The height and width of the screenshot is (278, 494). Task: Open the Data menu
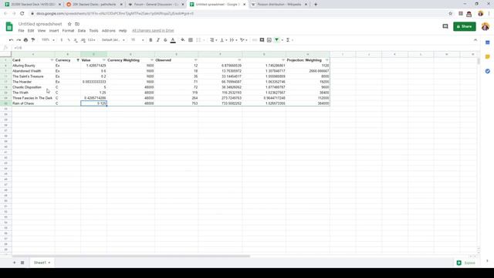point(82,31)
